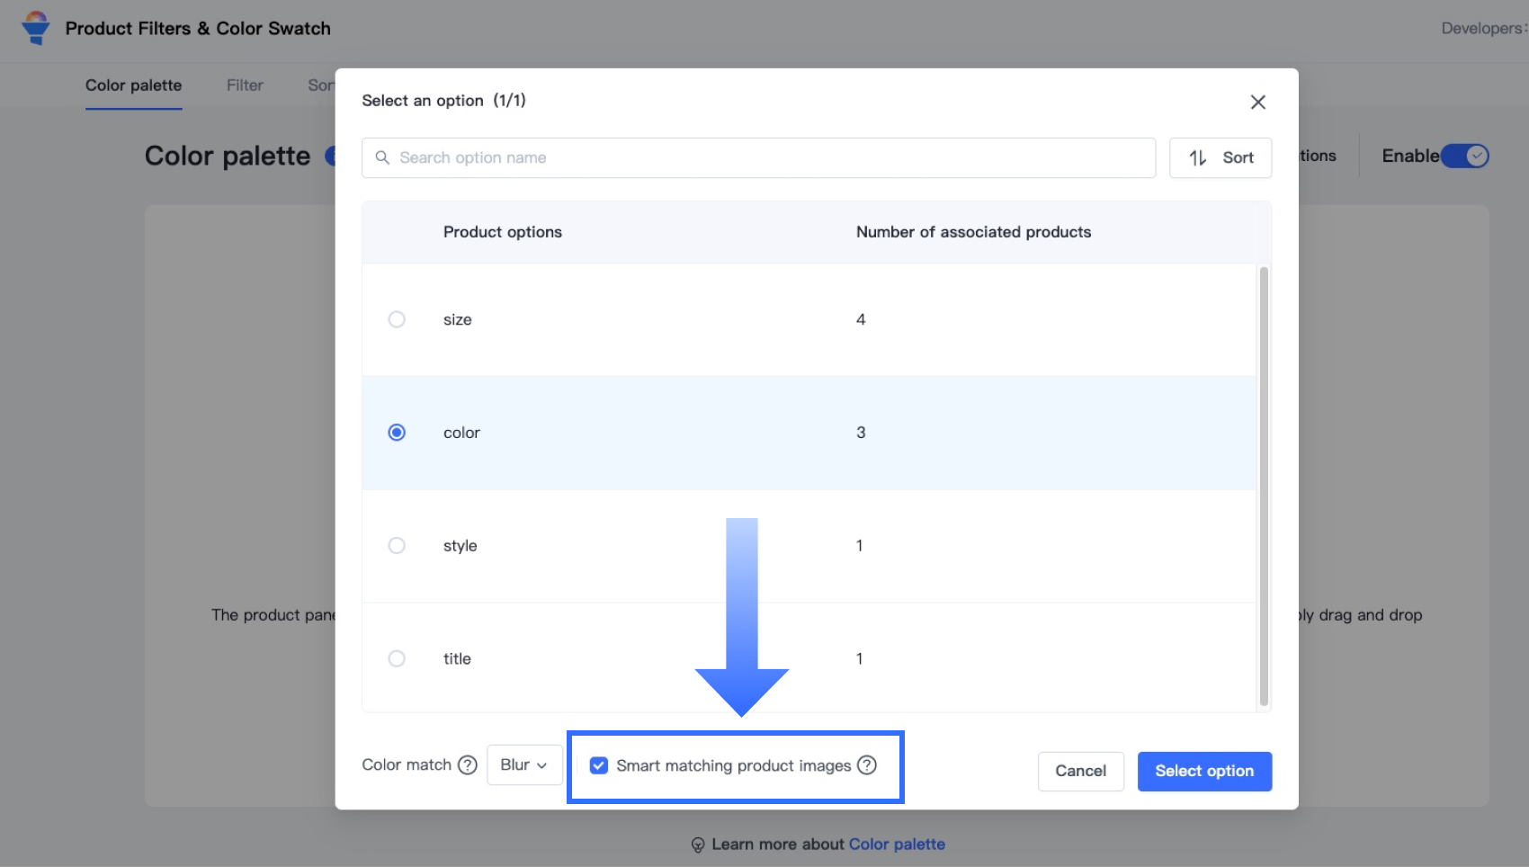Open the Color palette tab
The image size is (1529, 867).
pos(133,85)
